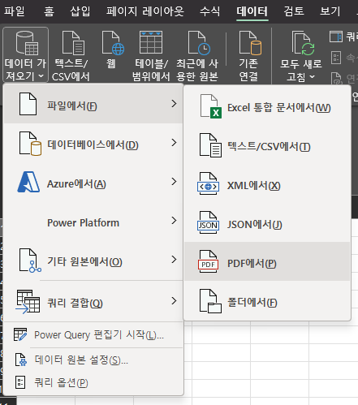Switch to the 보기 tab
The width and height of the screenshot is (358, 405).
(330, 11)
